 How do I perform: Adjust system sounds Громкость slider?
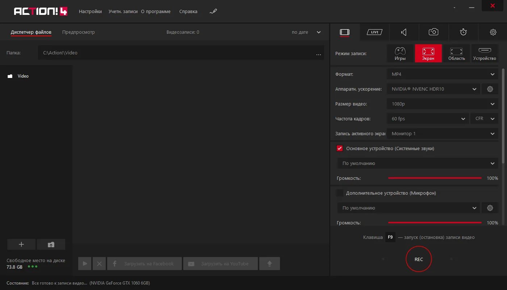[435, 178]
